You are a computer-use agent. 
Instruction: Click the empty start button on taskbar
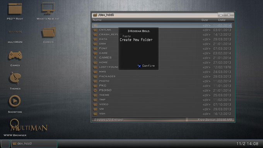coord(5,144)
